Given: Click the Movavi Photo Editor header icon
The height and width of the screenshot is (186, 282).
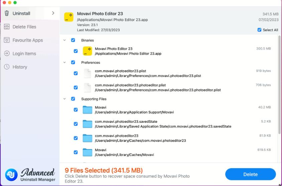Looking at the screenshot, I should pyautogui.click(x=69, y=17).
